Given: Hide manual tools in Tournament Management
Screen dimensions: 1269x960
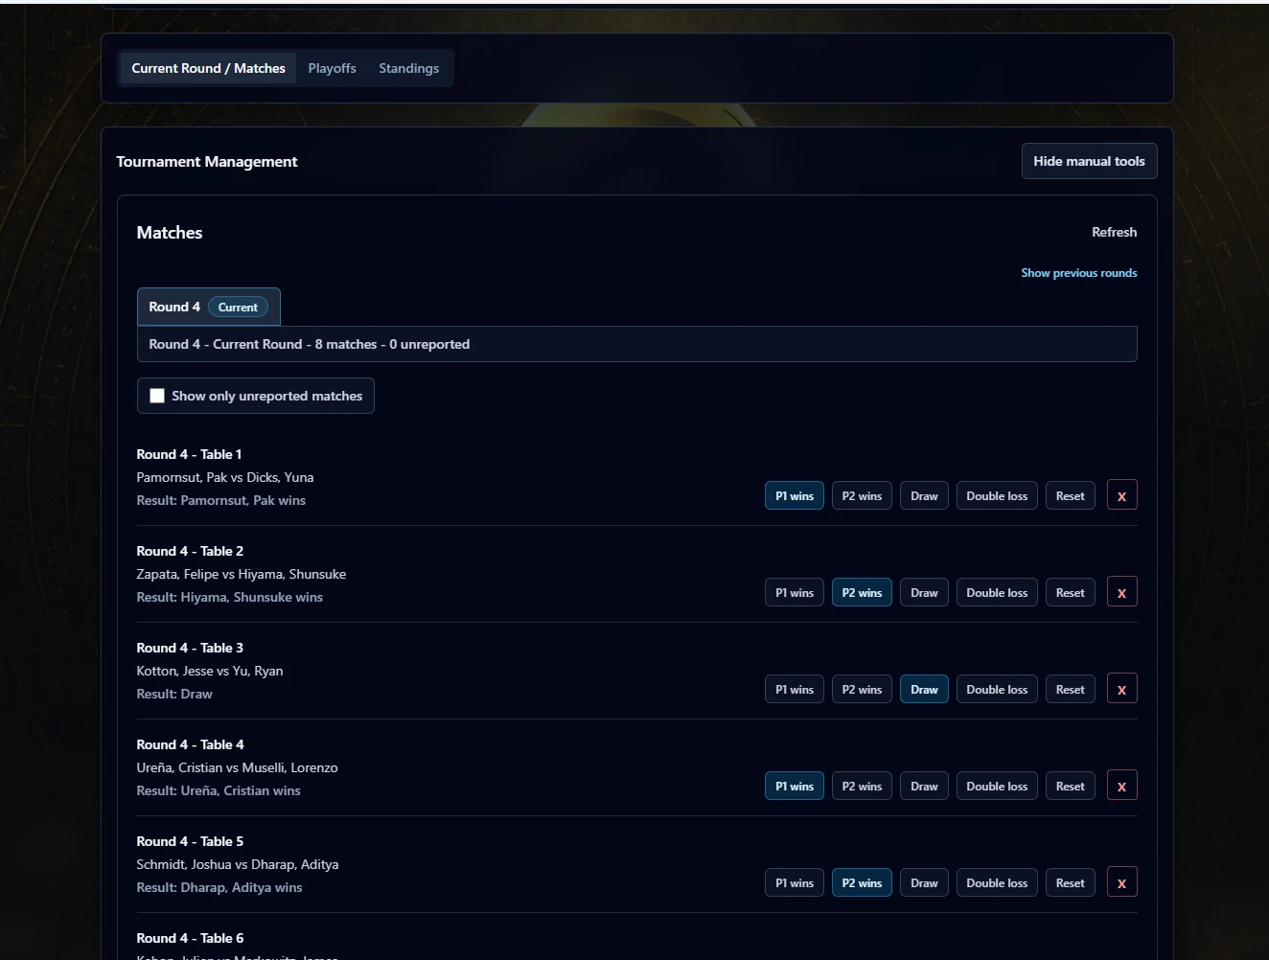Looking at the screenshot, I should 1089,161.
